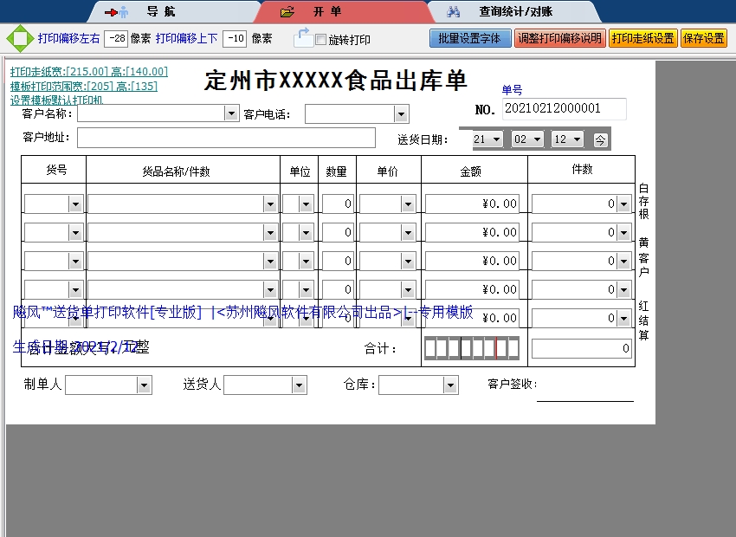Viewport: 736px width, 537px height.
Task: Click the 保存设置 button
Action: tap(703, 39)
